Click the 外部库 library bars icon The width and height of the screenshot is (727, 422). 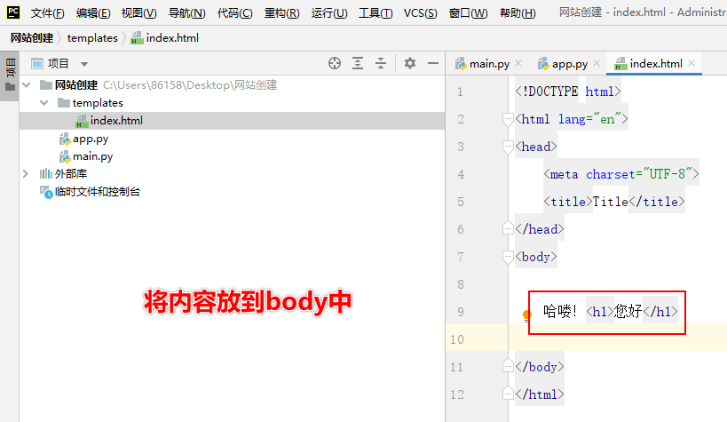(45, 174)
